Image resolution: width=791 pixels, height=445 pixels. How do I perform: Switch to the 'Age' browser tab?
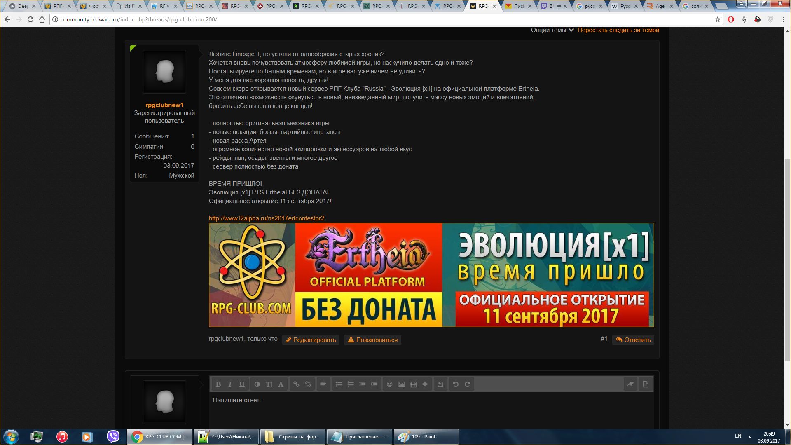coord(660,6)
